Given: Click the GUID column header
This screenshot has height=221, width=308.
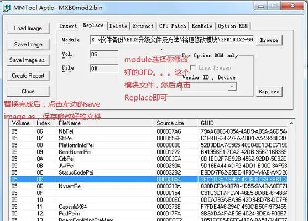Looking at the screenshot, I should 242,123.
